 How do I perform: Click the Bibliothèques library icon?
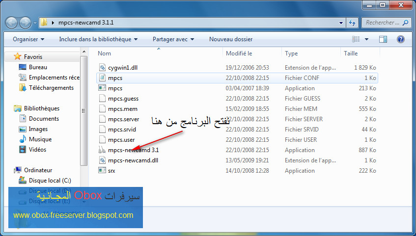[x=18, y=108]
